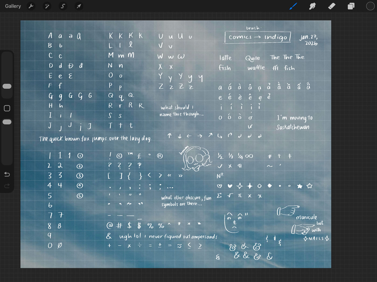Return to the Gallery

13,6
